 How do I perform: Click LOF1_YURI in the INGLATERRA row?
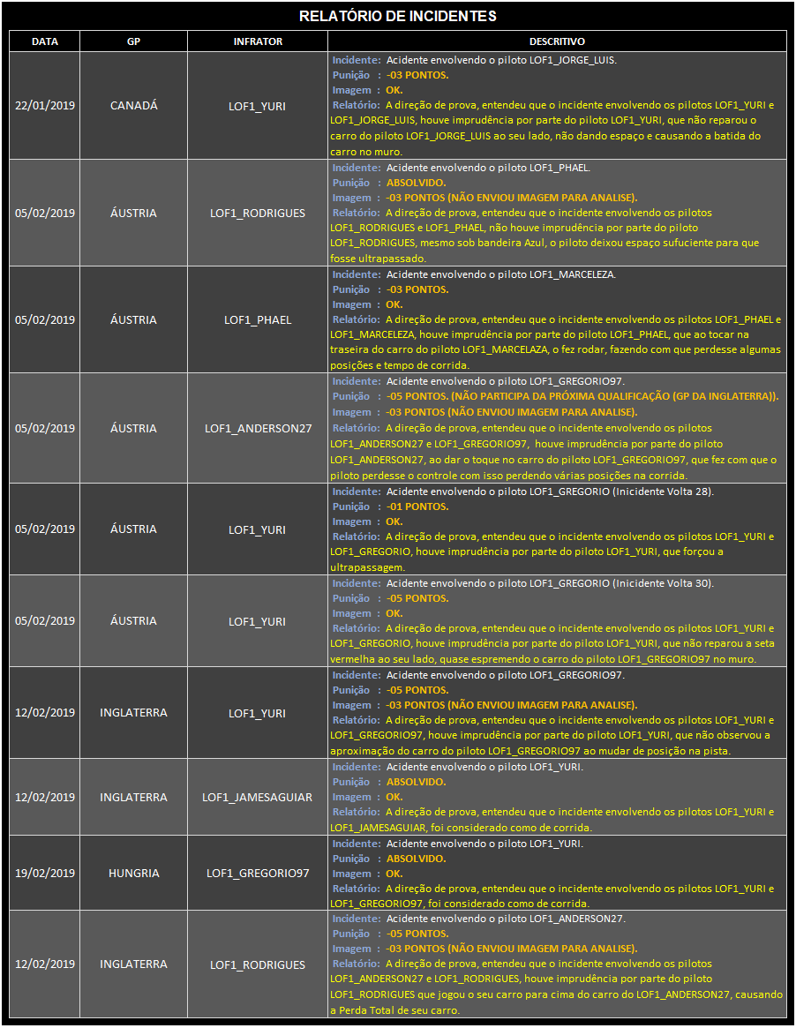[257, 713]
